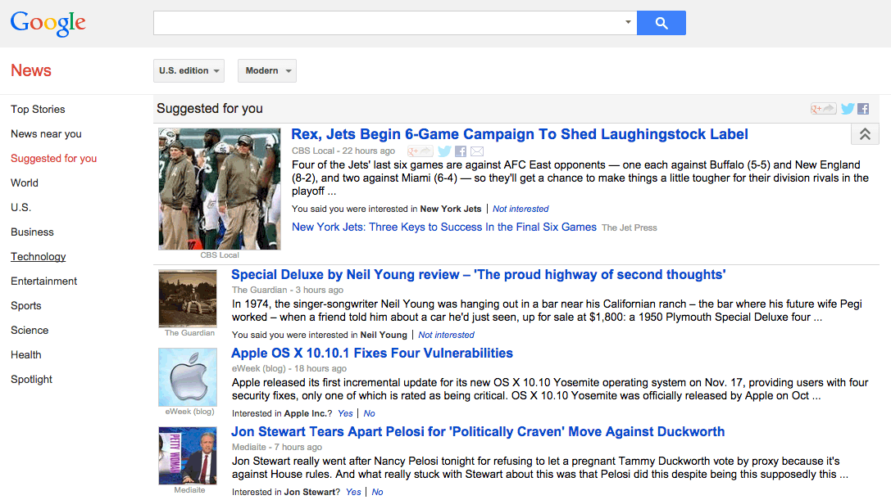Viewport: 891px width, 500px height.
Task: Email the Rex Jets article
Action: (476, 151)
